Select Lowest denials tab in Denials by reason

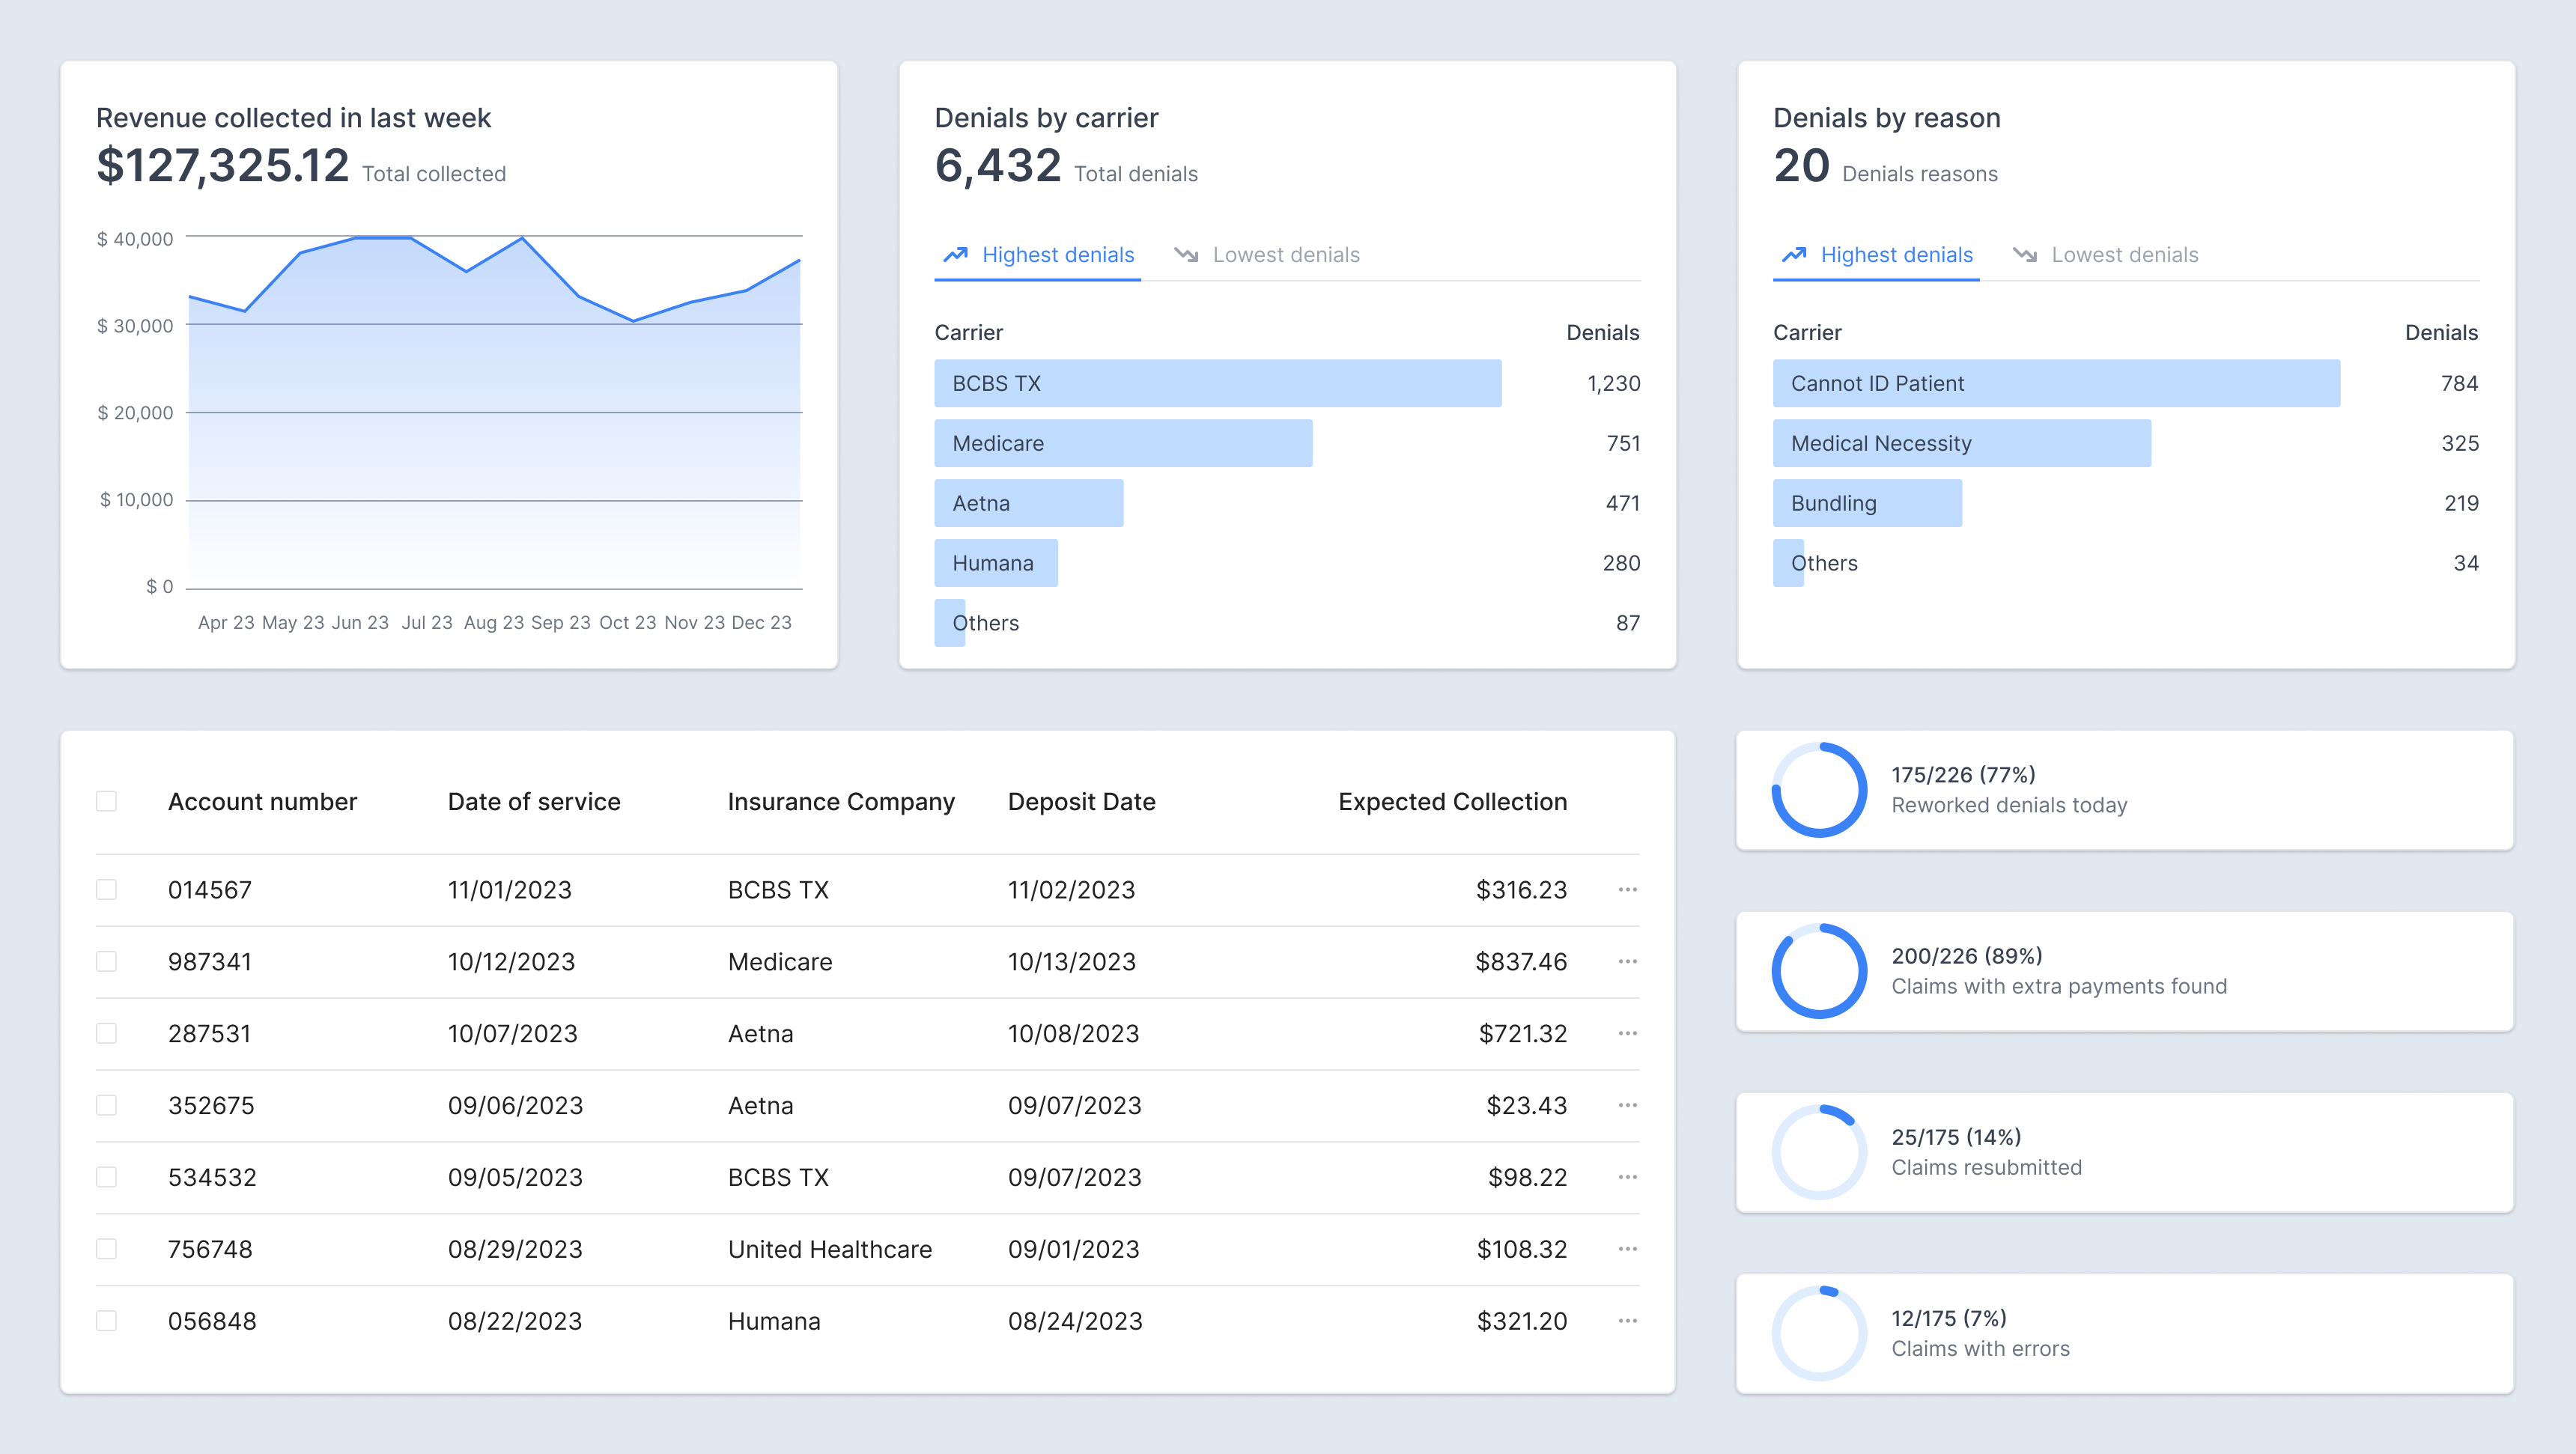click(2105, 255)
